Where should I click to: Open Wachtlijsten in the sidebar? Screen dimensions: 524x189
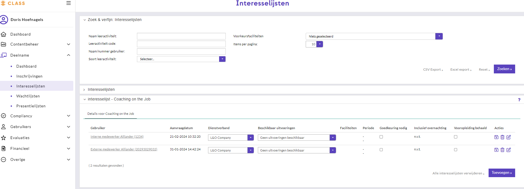click(x=28, y=96)
